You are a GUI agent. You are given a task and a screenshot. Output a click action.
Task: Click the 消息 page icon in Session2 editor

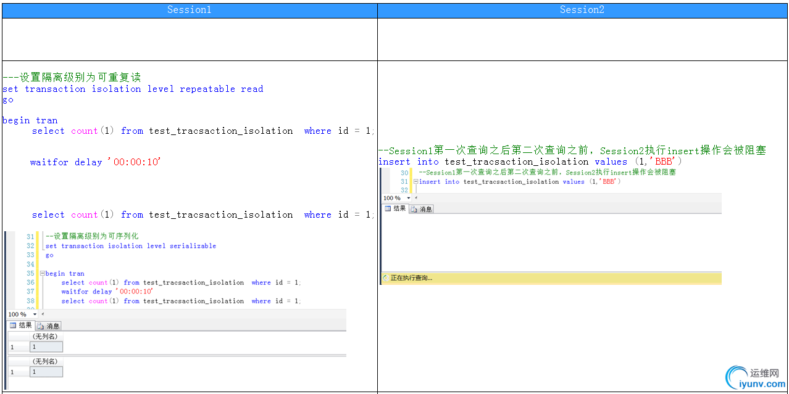[x=414, y=209]
